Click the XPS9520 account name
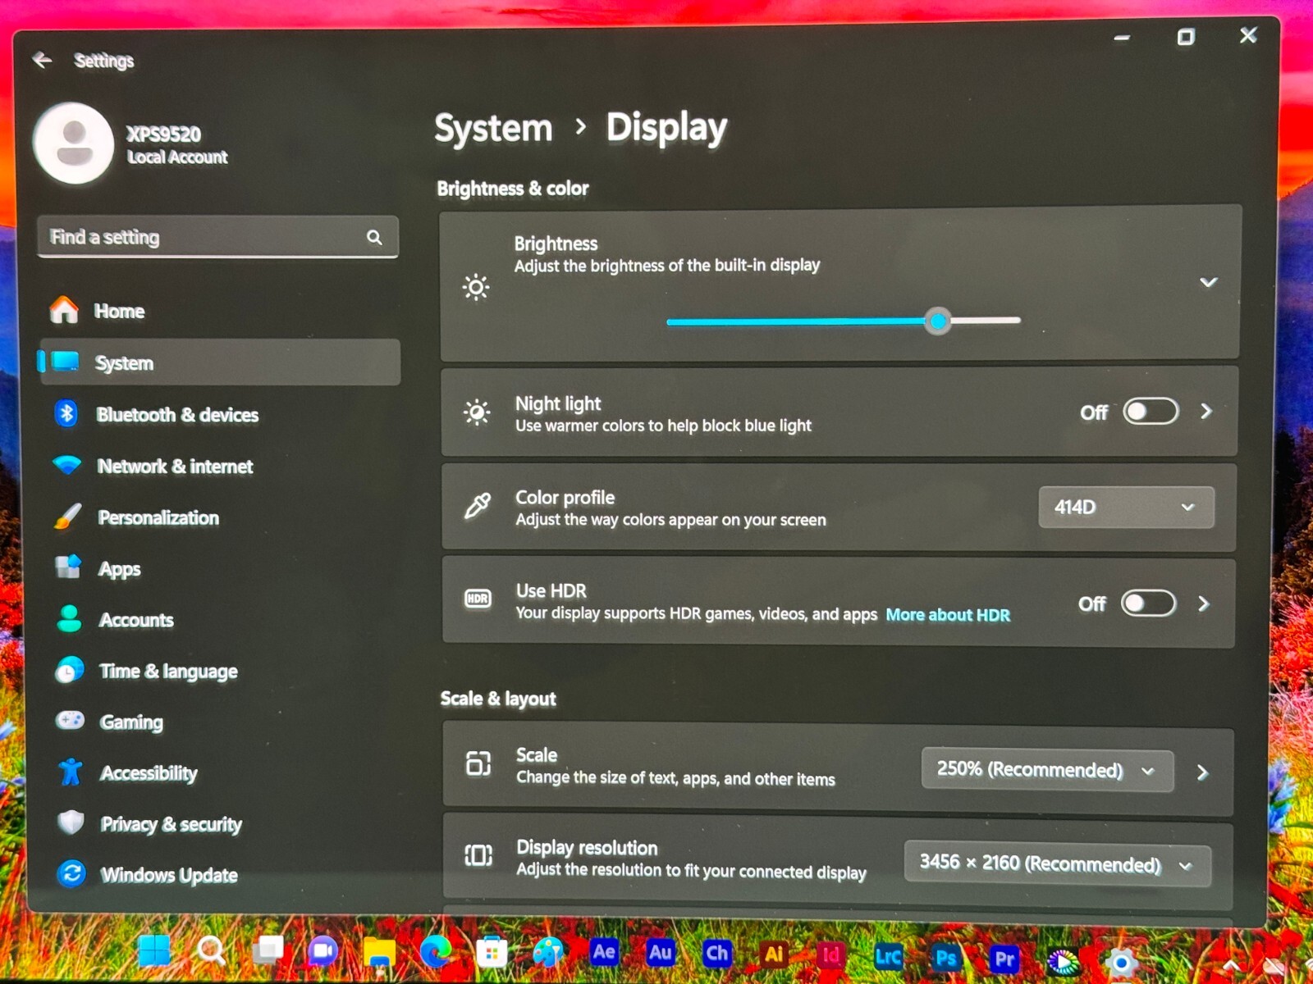 [x=163, y=134]
